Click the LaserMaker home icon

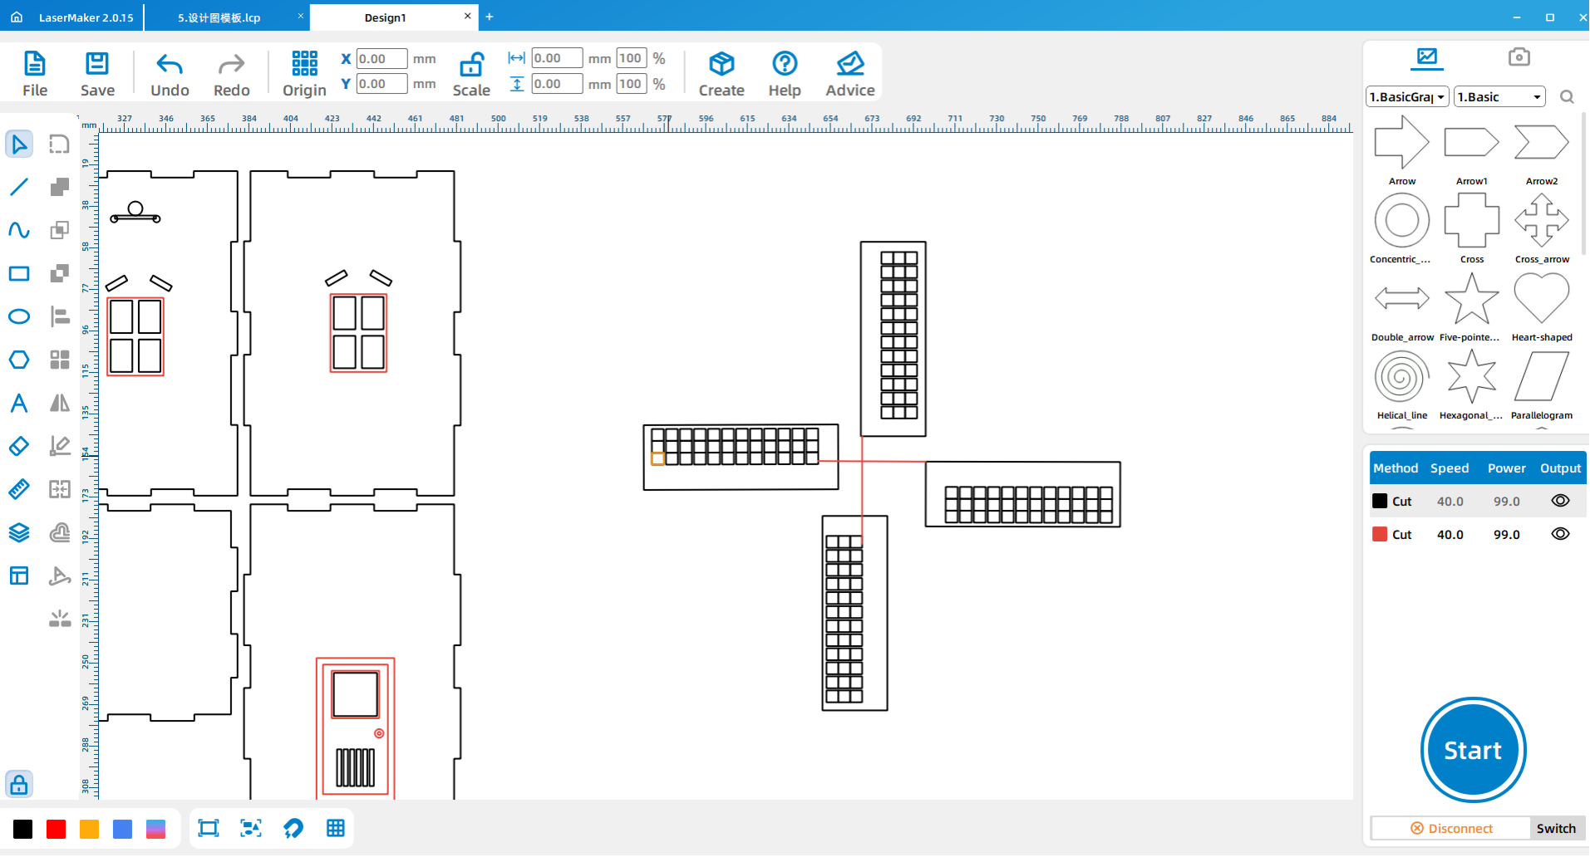click(17, 17)
